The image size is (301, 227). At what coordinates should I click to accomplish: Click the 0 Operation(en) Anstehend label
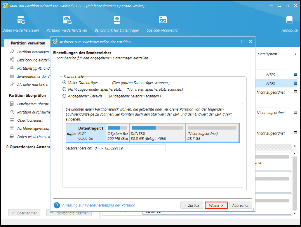pos(28,147)
